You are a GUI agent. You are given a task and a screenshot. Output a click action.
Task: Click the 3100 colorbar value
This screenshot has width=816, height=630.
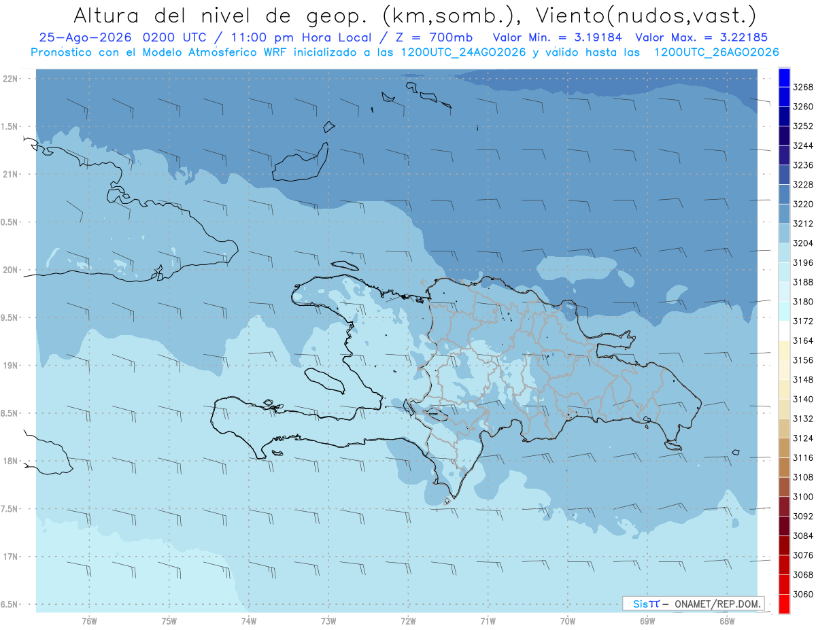pyautogui.click(x=803, y=497)
